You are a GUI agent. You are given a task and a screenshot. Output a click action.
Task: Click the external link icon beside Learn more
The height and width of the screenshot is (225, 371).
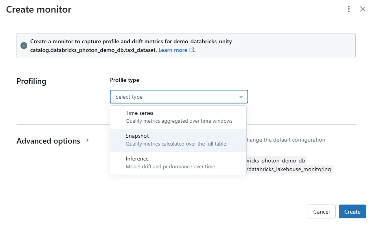coord(192,50)
